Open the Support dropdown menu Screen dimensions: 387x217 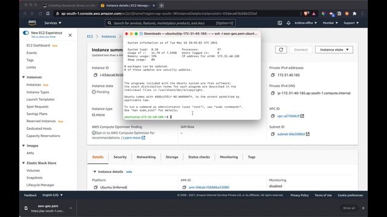click(351, 23)
